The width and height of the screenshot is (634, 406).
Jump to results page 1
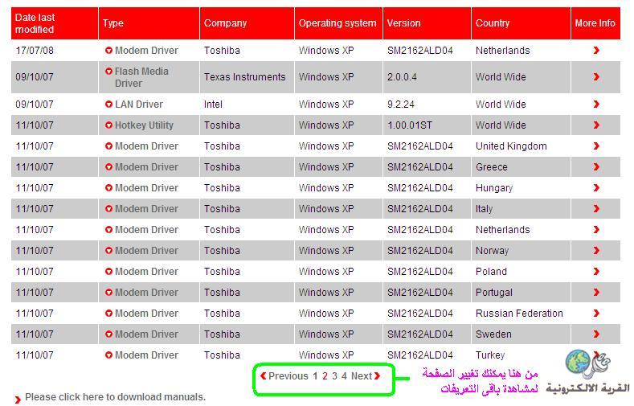(x=315, y=376)
